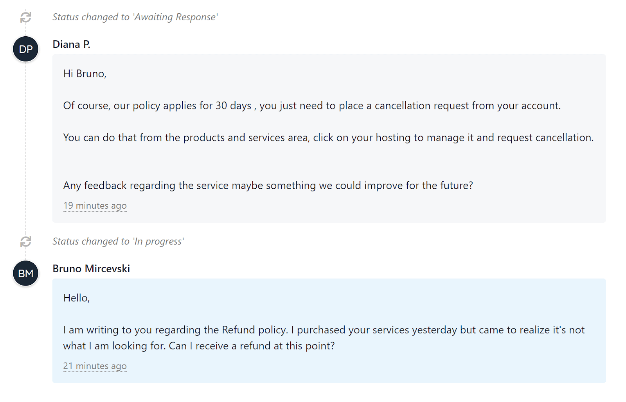Click the line about products and services area
Image resolution: width=626 pixels, height=402 pixels.
pos(328,138)
